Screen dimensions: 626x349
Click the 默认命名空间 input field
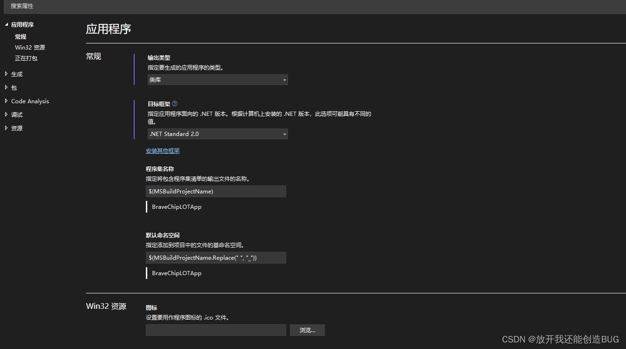click(x=216, y=257)
